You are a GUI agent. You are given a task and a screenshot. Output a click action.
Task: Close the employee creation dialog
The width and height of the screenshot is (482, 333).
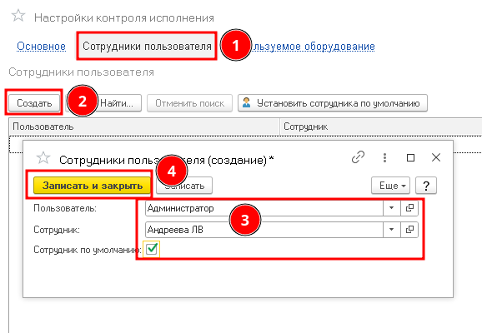pos(436,157)
